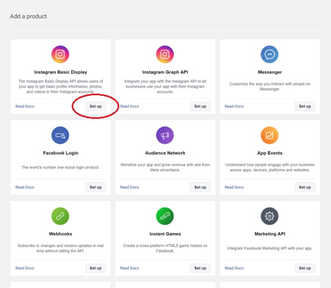Open Read Docs for Instagram Basic Display

[x=25, y=106]
